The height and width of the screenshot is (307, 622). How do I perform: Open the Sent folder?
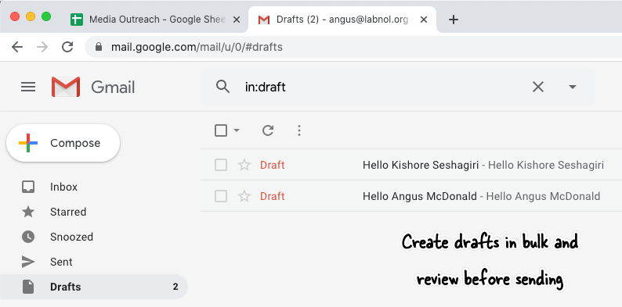click(x=61, y=262)
